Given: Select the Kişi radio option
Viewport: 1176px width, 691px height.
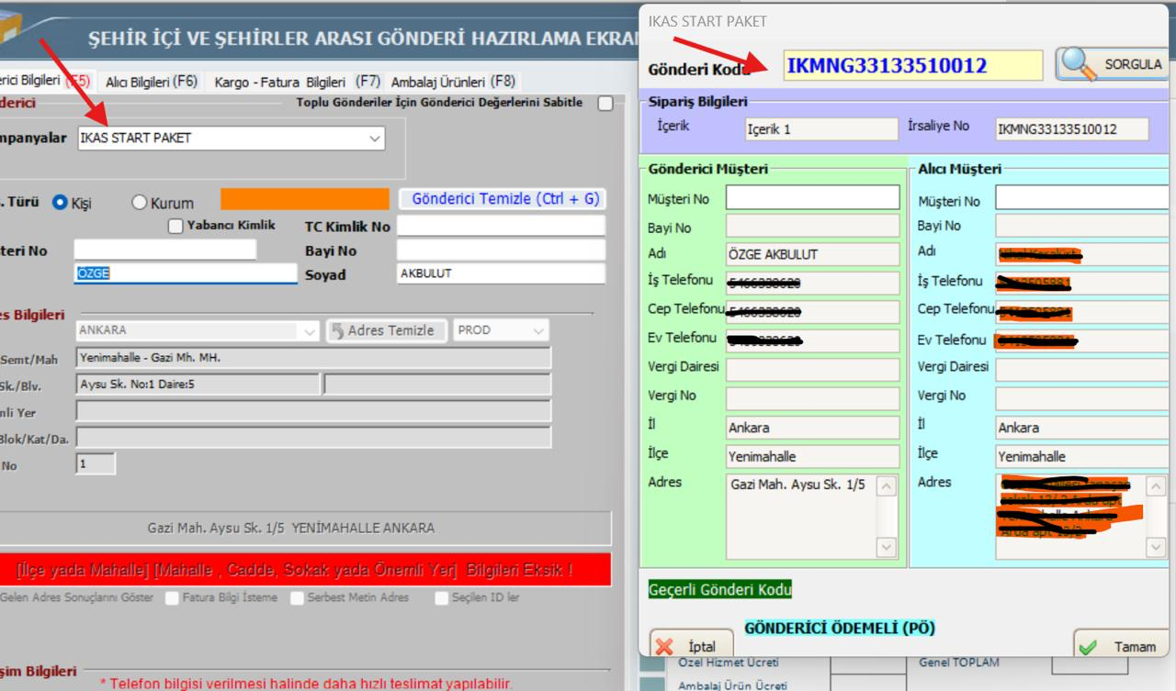Looking at the screenshot, I should (x=62, y=203).
